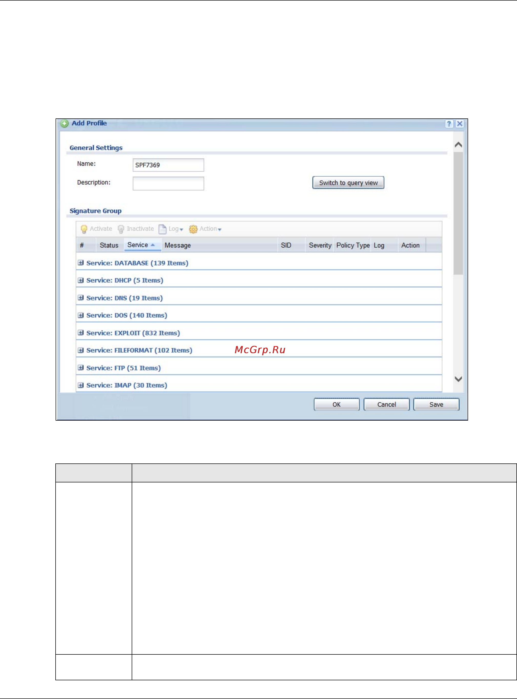Click the OK button
The height and width of the screenshot is (699, 517).
337,404
